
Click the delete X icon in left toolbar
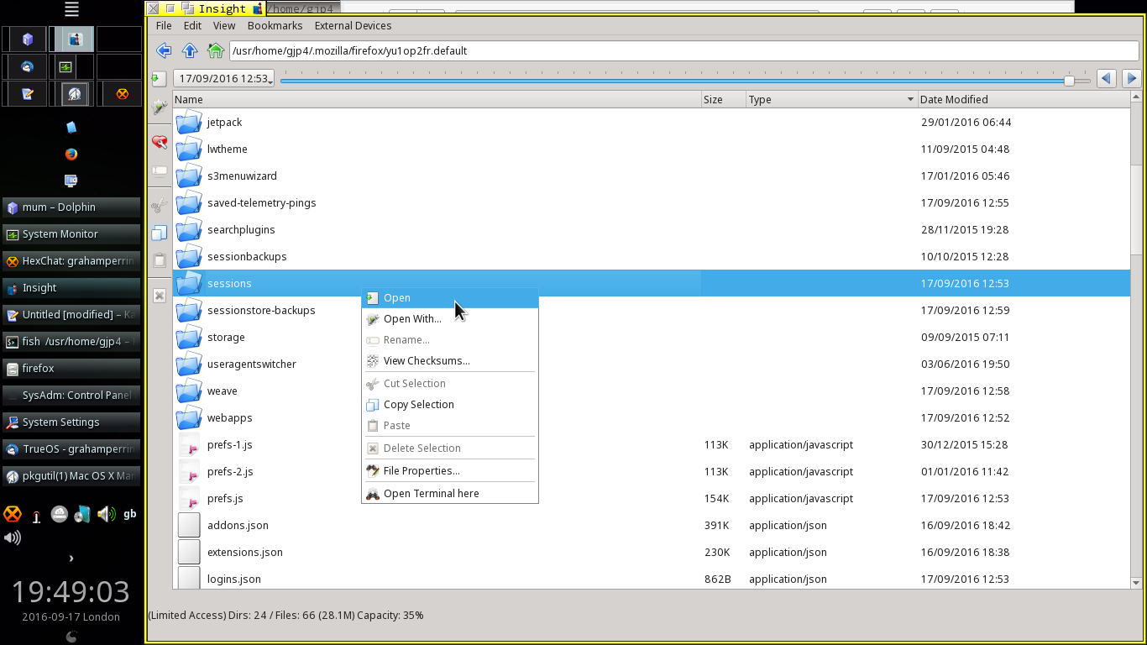coord(160,295)
